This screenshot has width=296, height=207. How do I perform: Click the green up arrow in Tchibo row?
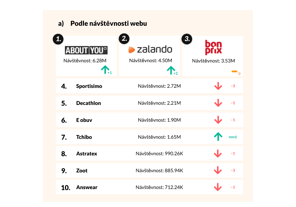click(218, 137)
